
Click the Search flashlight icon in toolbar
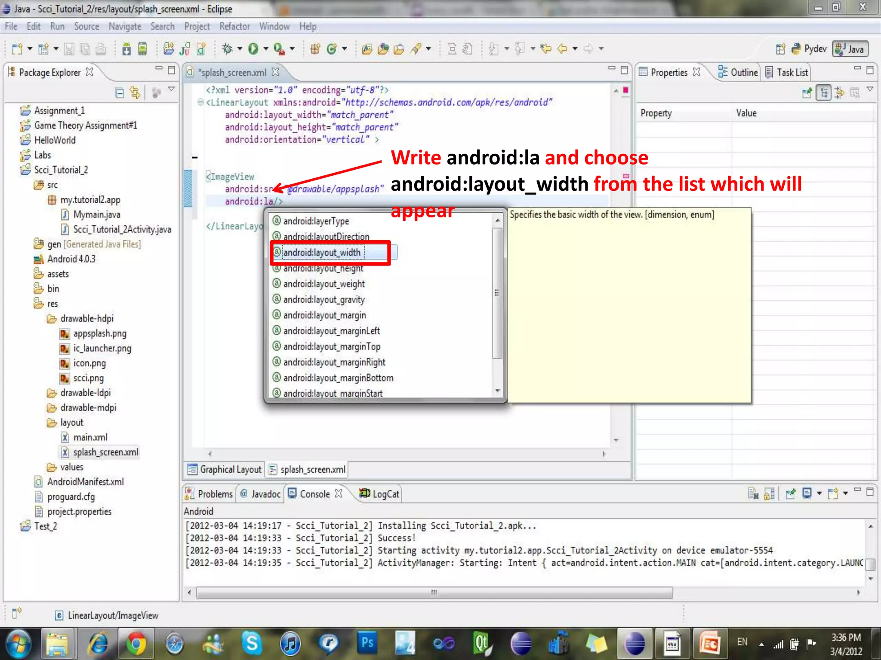coord(416,49)
